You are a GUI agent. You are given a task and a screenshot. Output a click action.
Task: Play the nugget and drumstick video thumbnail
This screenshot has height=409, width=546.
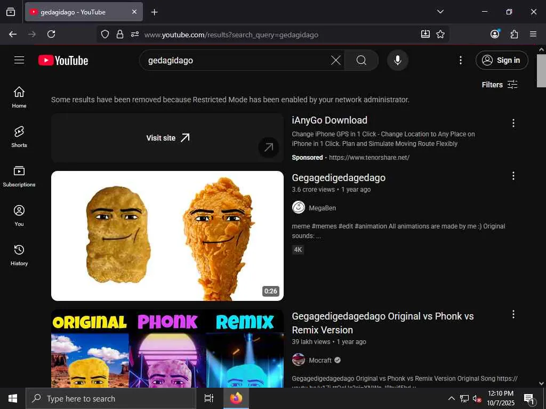pyautogui.click(x=167, y=236)
